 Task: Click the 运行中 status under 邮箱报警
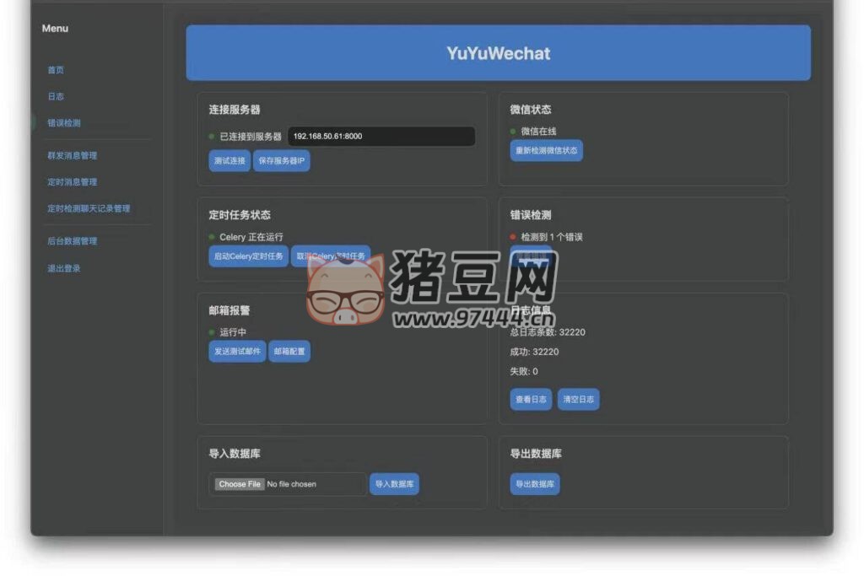pyautogui.click(x=233, y=332)
